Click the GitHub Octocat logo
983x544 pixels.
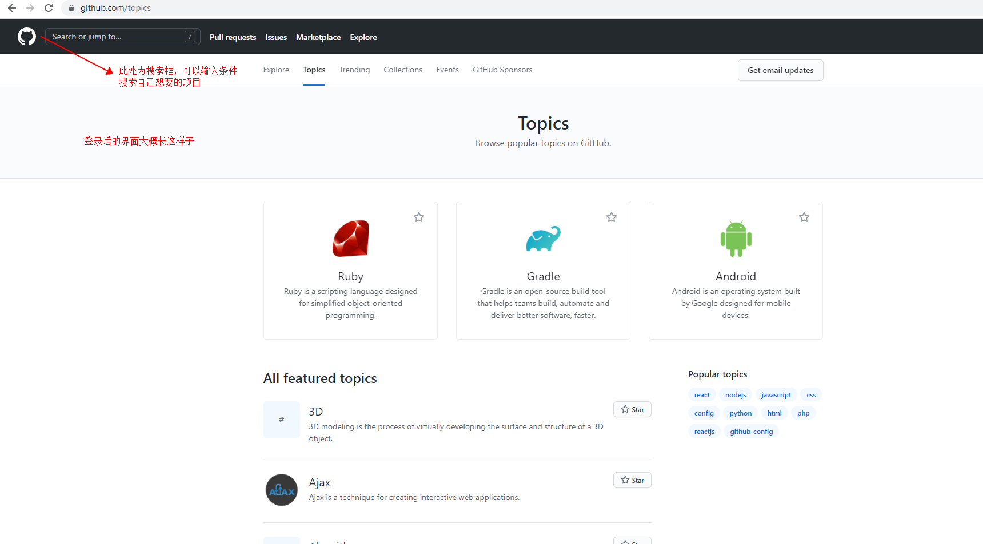[27, 37]
